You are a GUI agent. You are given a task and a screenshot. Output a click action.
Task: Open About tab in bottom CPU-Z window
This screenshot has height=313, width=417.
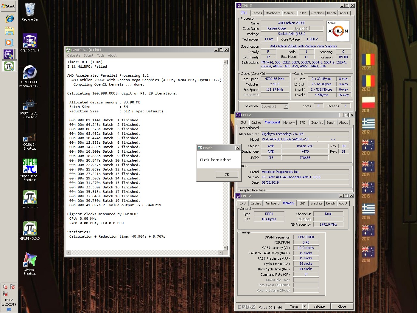[343, 203]
